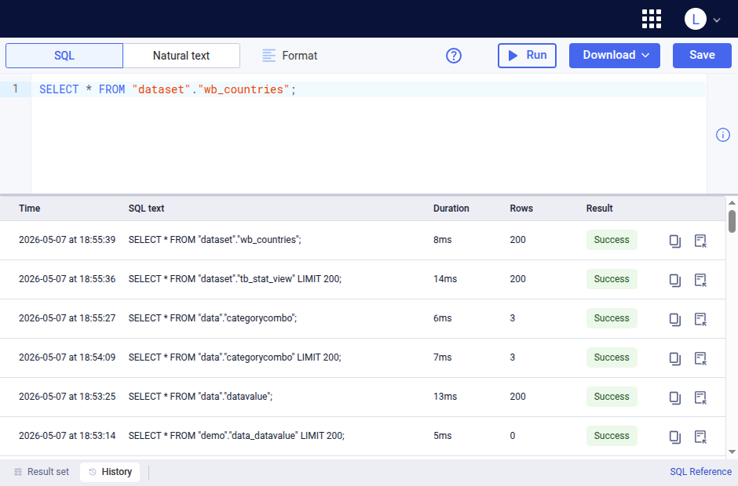Open the help question mark icon

pyautogui.click(x=454, y=56)
